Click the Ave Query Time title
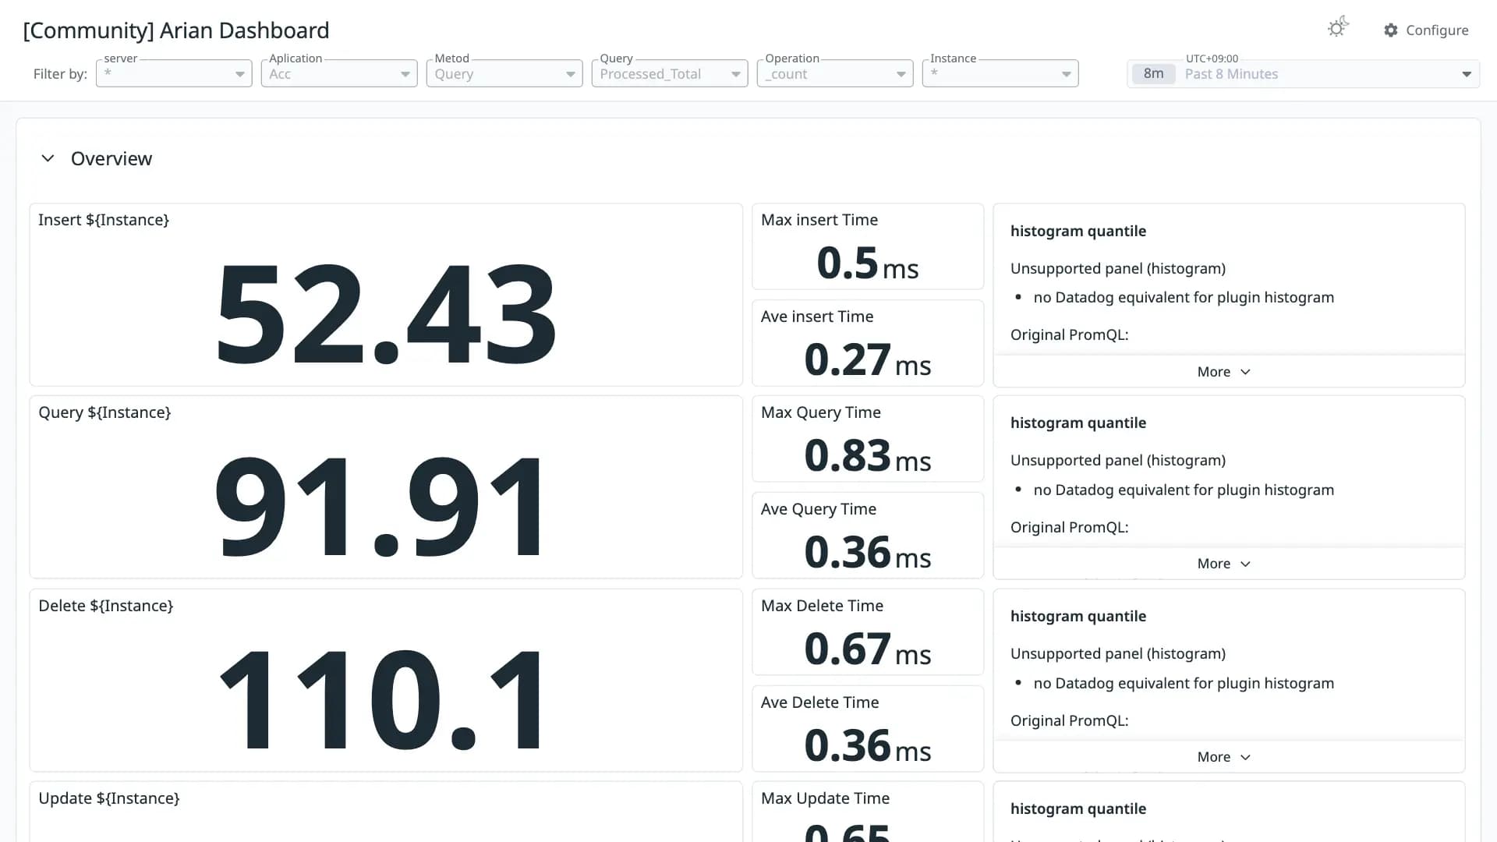The image size is (1497, 842). pyautogui.click(x=819, y=509)
